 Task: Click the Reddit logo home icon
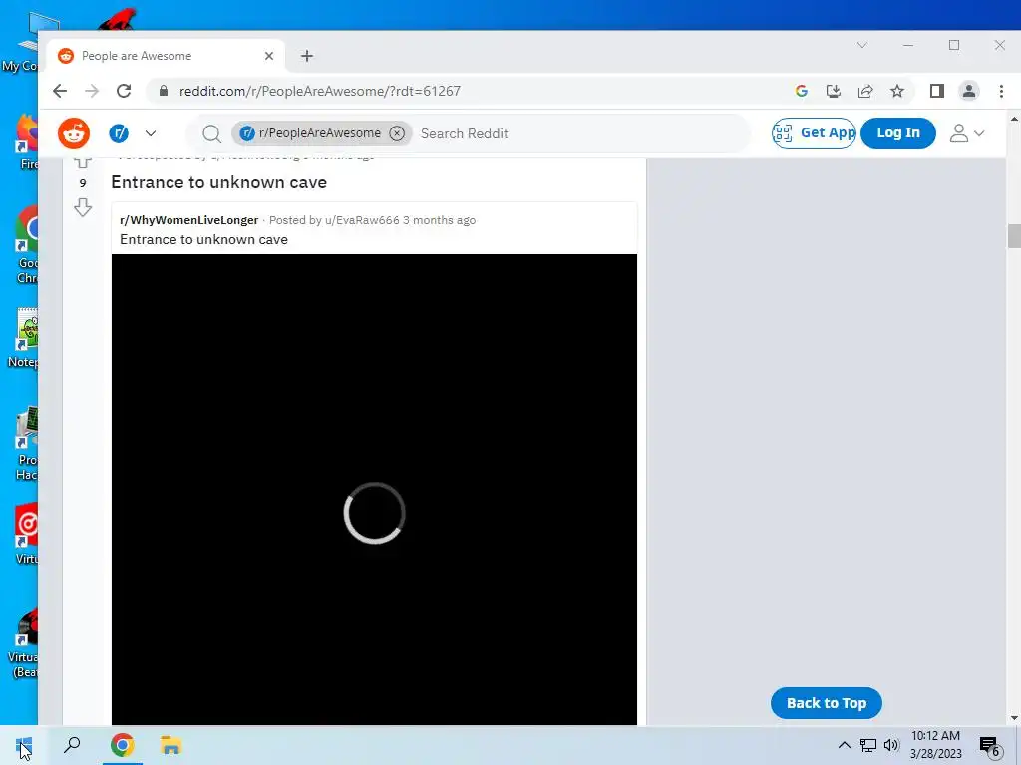[x=74, y=133]
